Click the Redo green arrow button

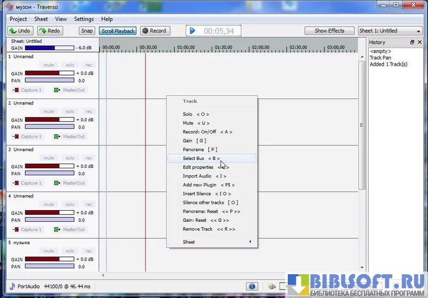(49, 31)
